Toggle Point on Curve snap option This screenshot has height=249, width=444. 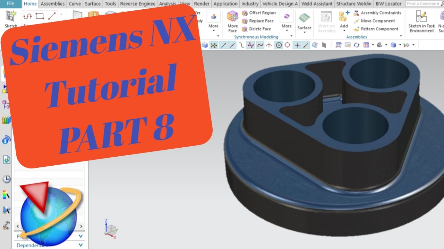coord(306,45)
